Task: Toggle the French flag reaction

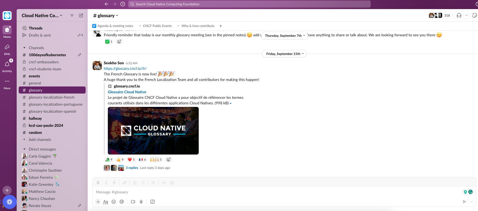Action: pyautogui.click(x=142, y=160)
